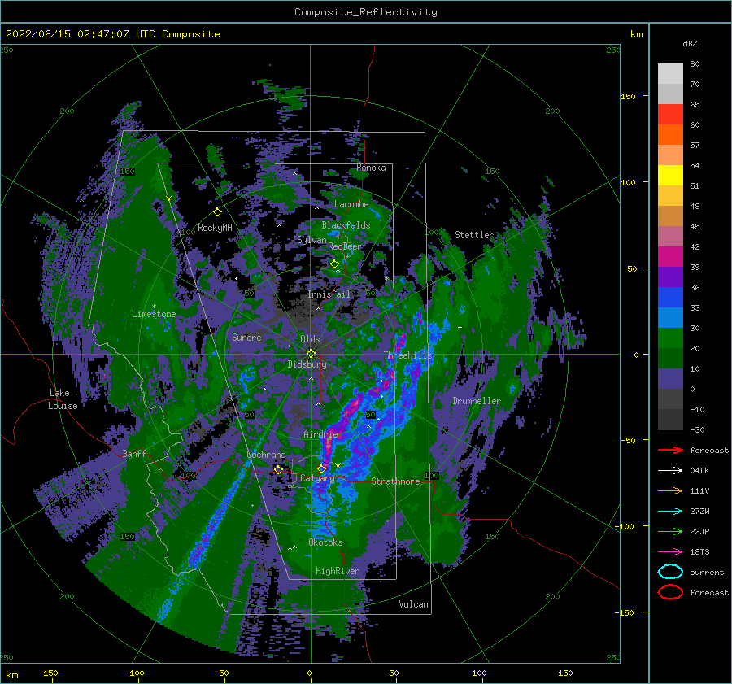732x684 pixels.
Task: Click the 2022/06/15 02:47:07 UTC timestamp
Action: 113,34
